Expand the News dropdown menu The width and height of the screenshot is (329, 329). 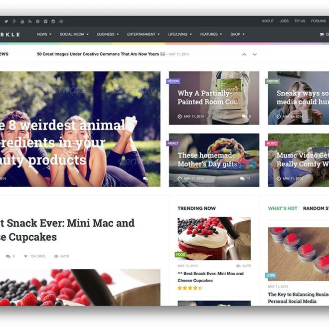click(44, 34)
